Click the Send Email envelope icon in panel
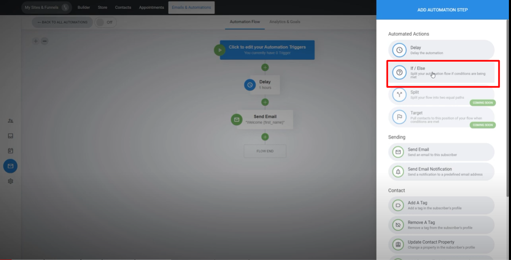Image resolution: width=511 pixels, height=260 pixels. tap(398, 152)
